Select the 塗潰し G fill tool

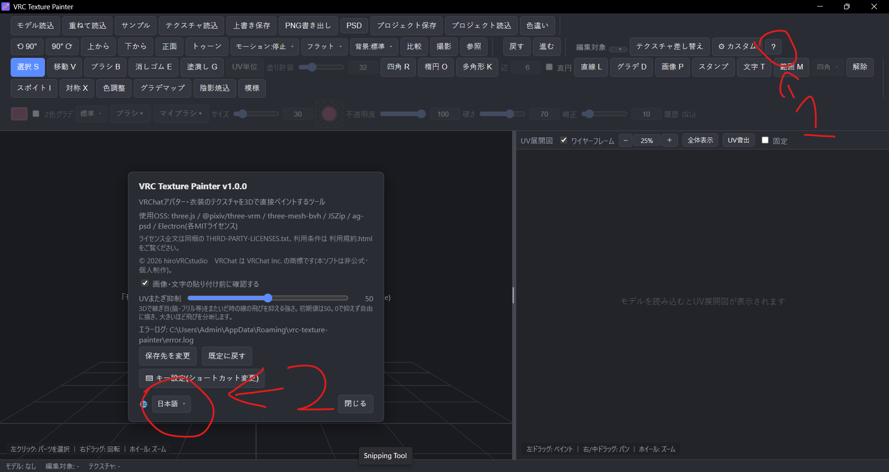(x=202, y=67)
